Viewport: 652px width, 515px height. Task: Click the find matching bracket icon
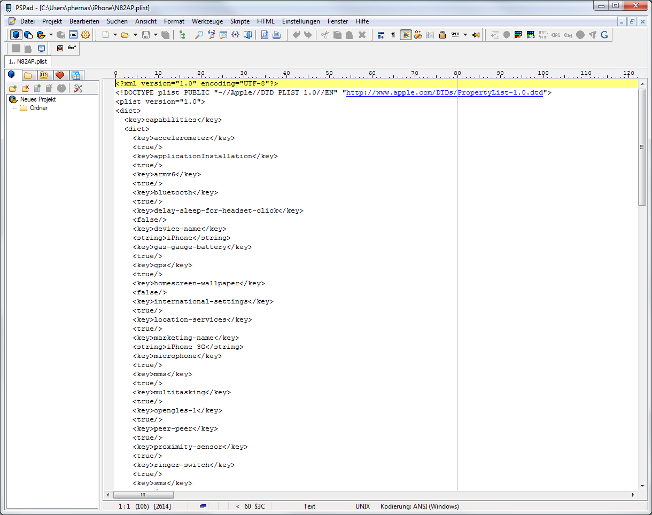235,35
